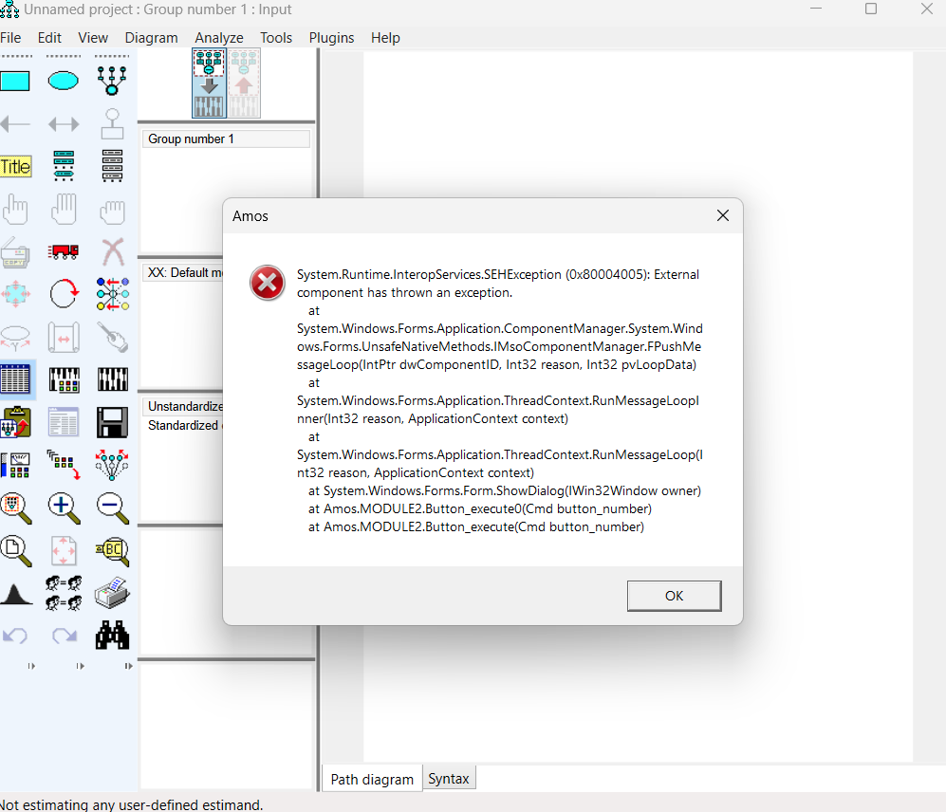Choose the Select all objects hand tool
This screenshot has width=946, height=812.
64,210
